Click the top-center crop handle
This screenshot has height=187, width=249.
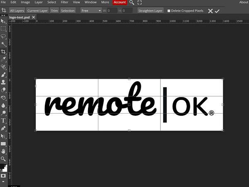coord(129,79)
